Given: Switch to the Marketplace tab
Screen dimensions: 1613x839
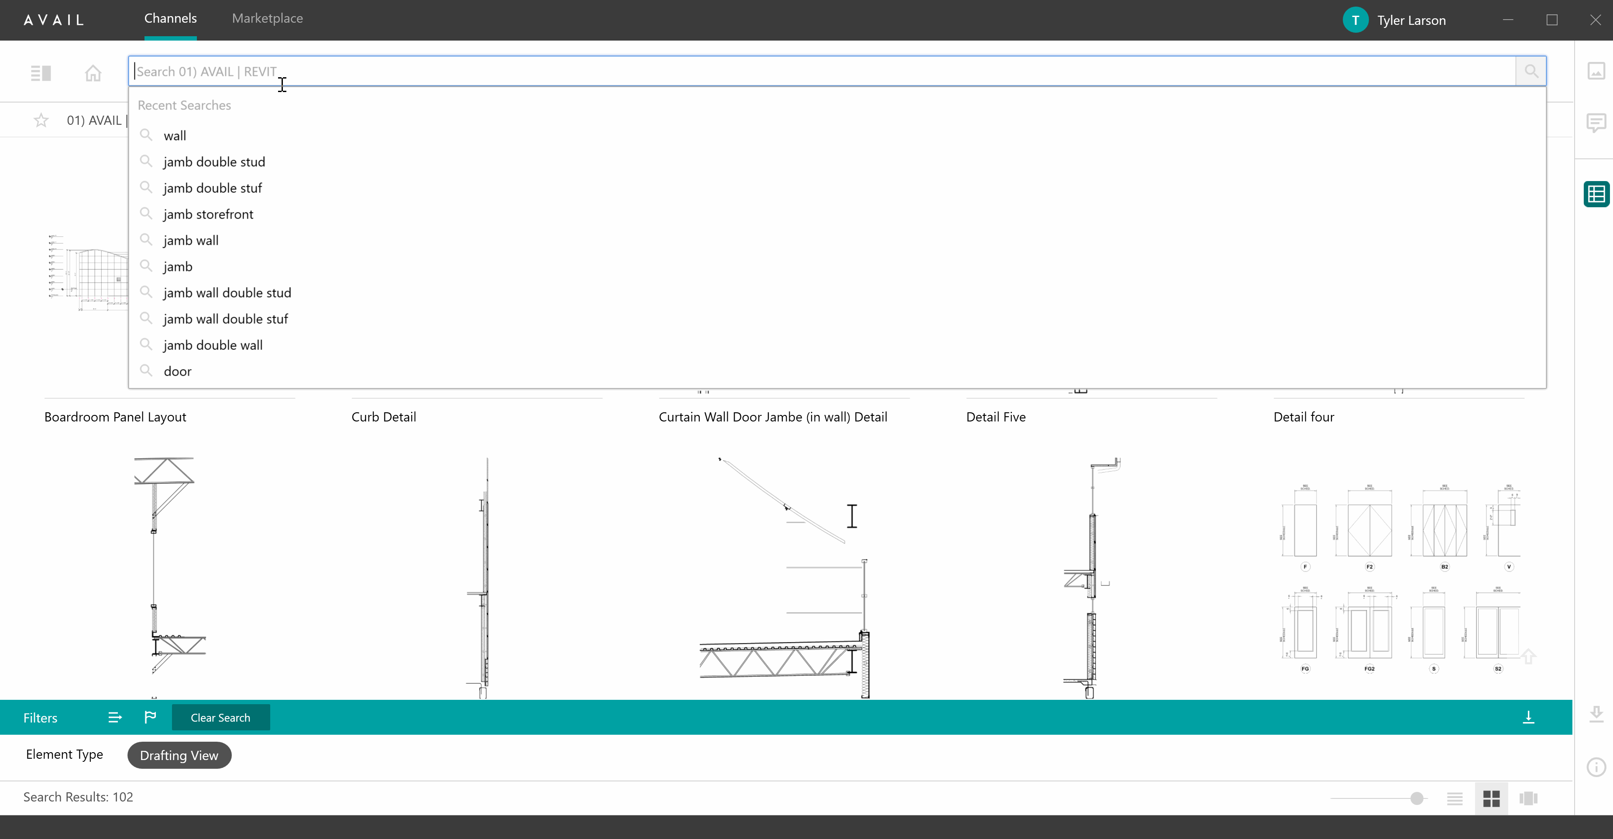Looking at the screenshot, I should click(267, 18).
